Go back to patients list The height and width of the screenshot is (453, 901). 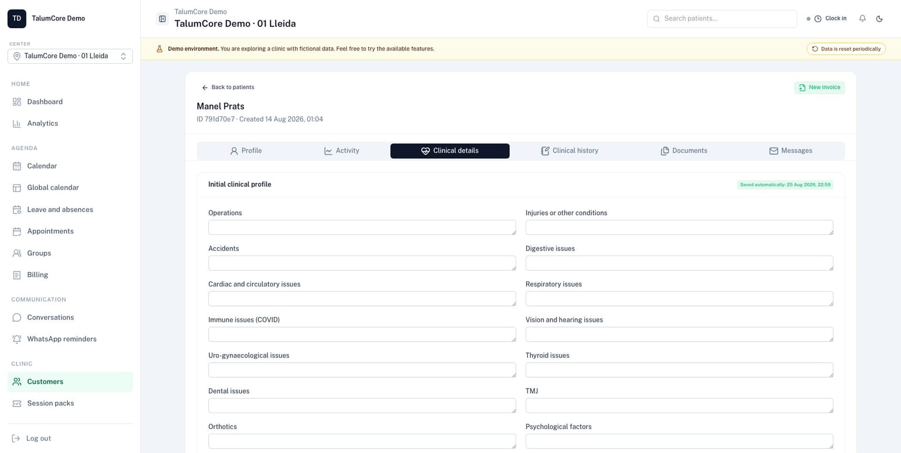click(228, 87)
